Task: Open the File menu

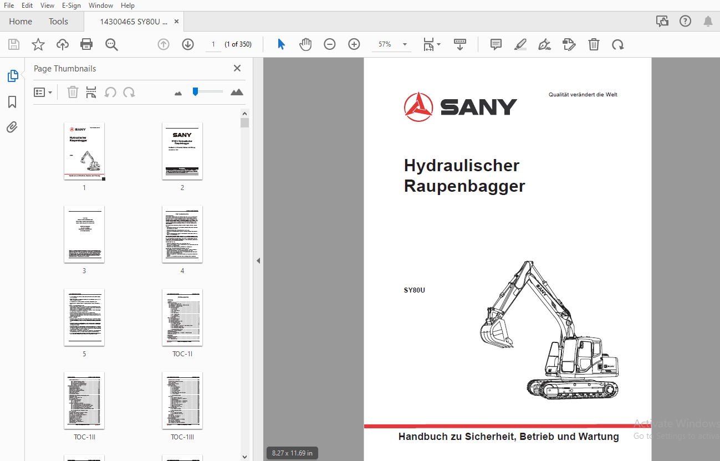Action: click(x=9, y=6)
